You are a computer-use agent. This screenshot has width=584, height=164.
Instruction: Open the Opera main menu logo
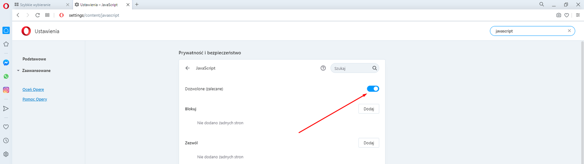coord(6,5)
